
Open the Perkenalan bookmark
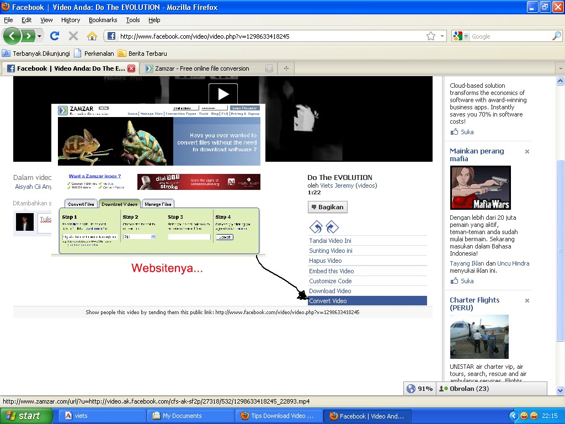pos(94,54)
